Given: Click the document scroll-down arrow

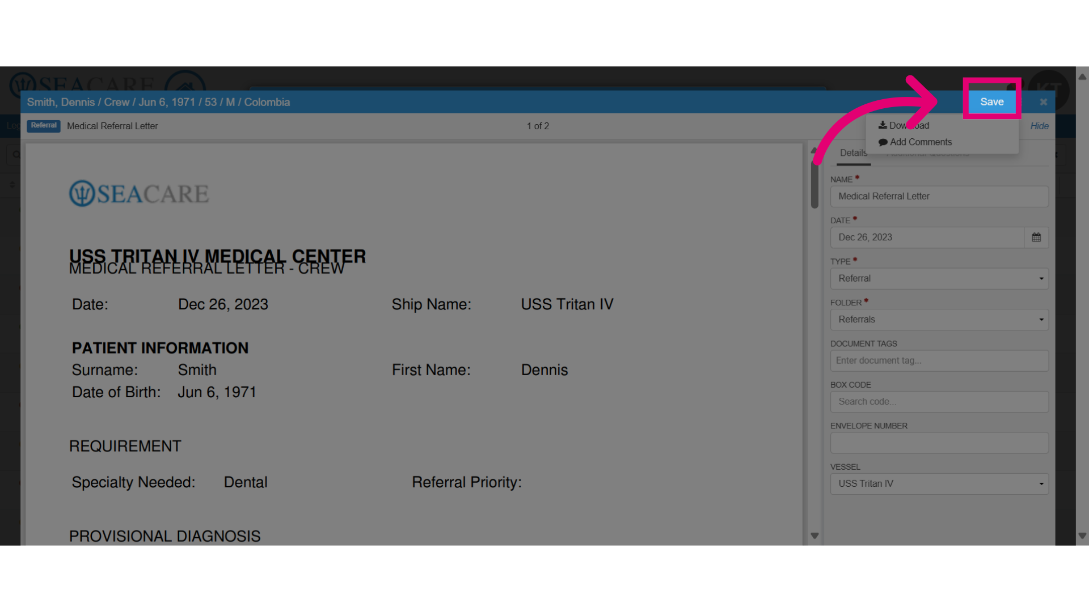Looking at the screenshot, I should [814, 535].
